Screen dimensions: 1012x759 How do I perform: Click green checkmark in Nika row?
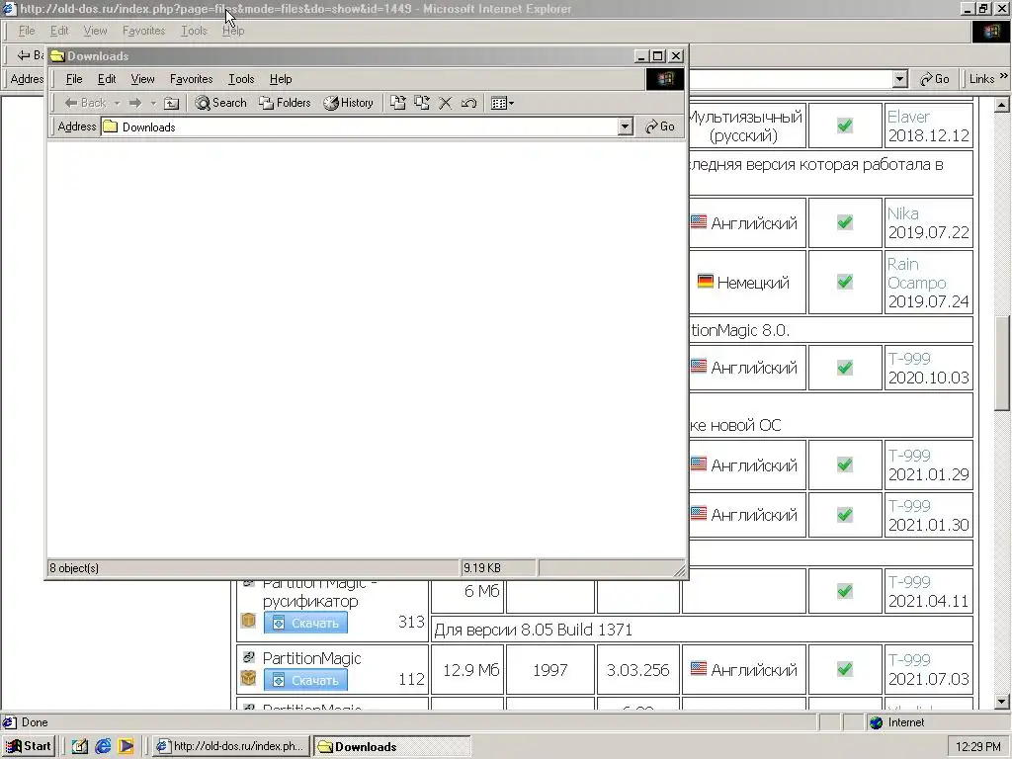pyautogui.click(x=845, y=222)
